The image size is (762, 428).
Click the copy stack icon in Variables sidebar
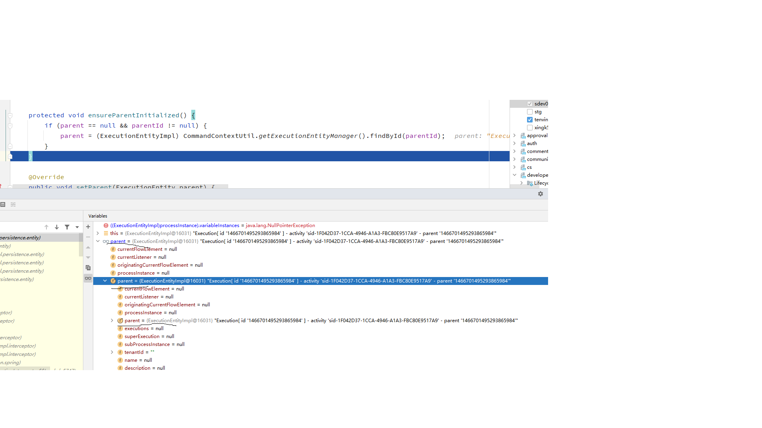click(88, 267)
